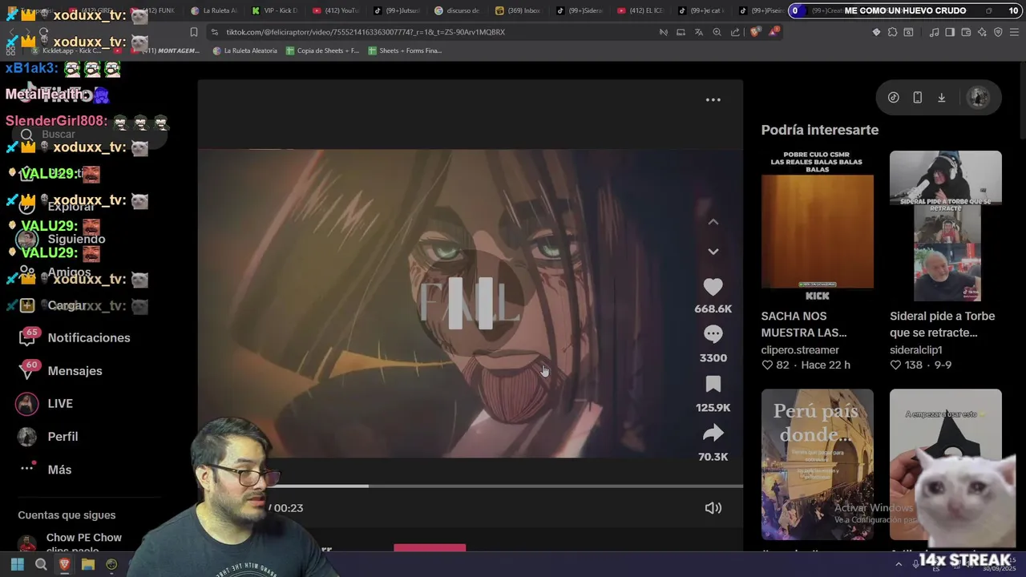Open the Perú país donde video thumbnail
This screenshot has height=577, width=1026.
[817, 465]
